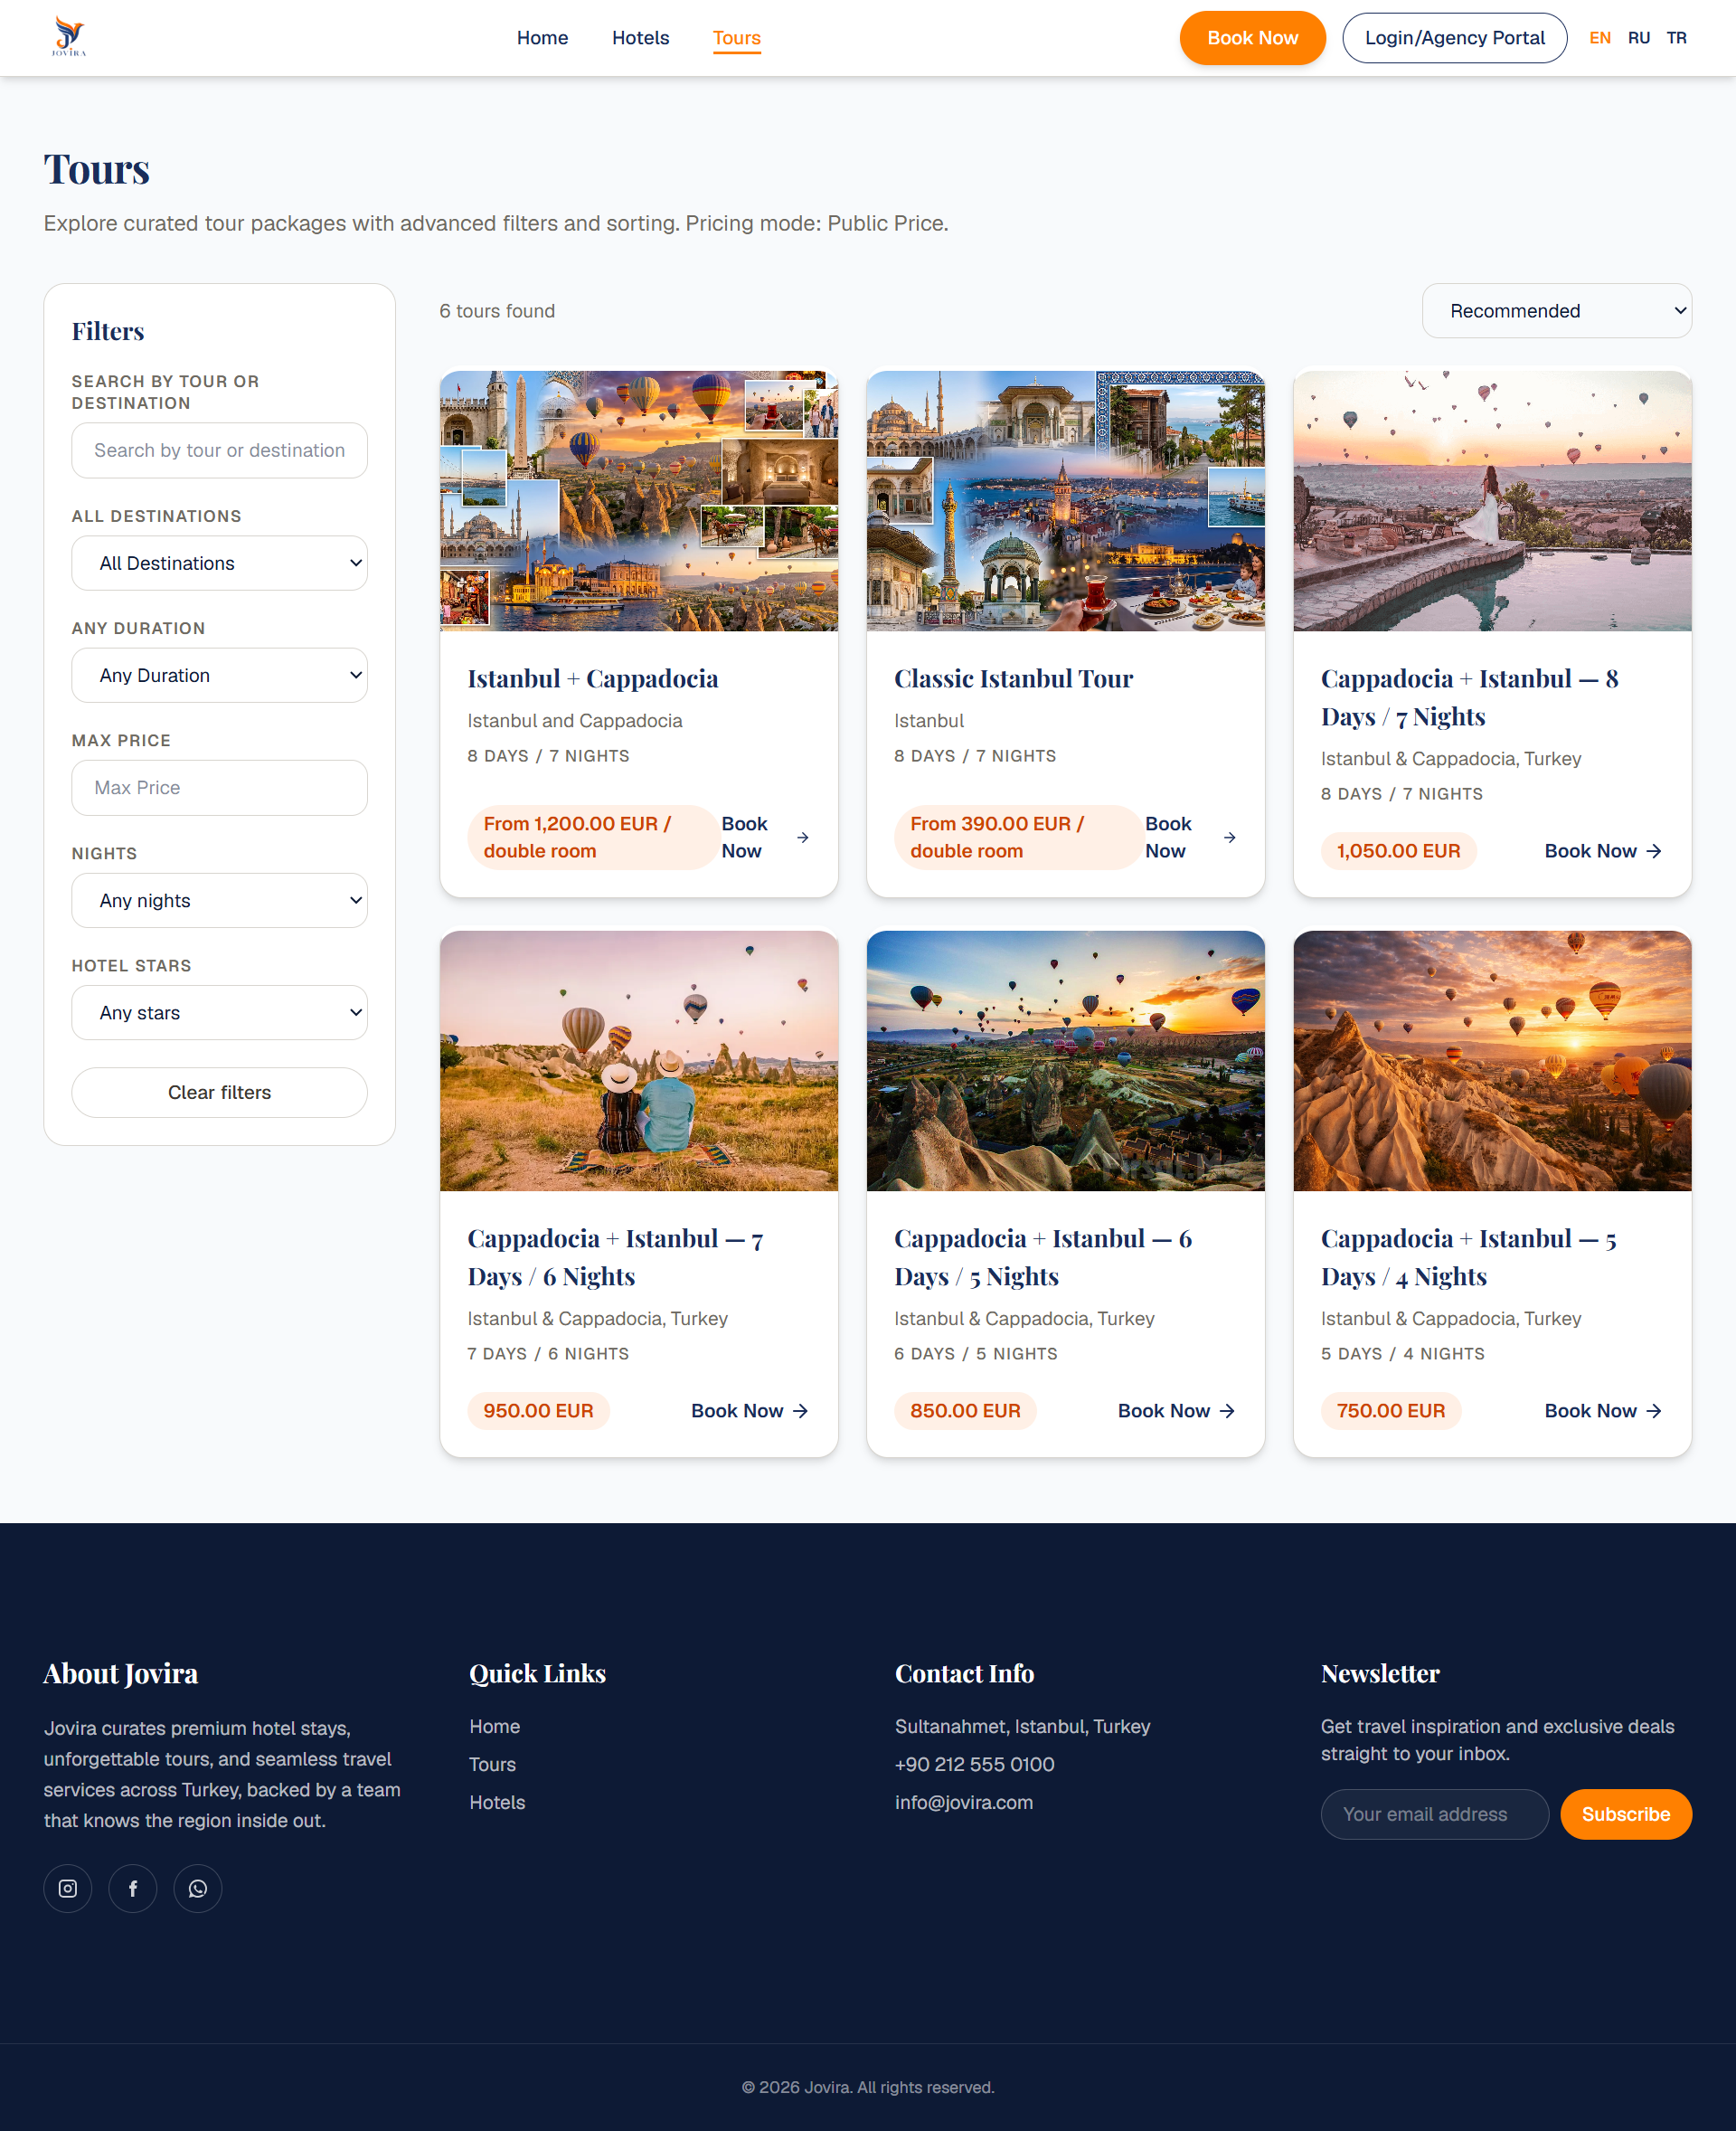
Task: Click the newsletter email address field
Action: (x=1434, y=1814)
